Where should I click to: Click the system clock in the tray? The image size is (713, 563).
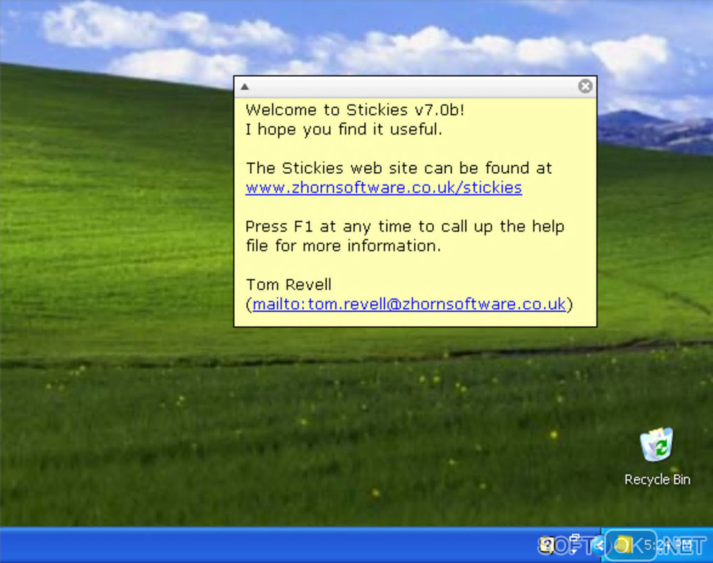click(x=668, y=544)
